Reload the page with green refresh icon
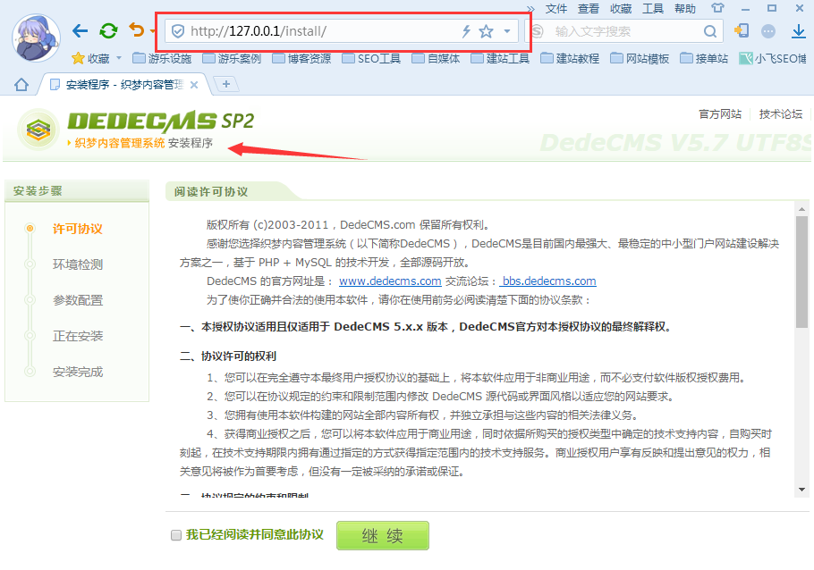 pyautogui.click(x=108, y=31)
